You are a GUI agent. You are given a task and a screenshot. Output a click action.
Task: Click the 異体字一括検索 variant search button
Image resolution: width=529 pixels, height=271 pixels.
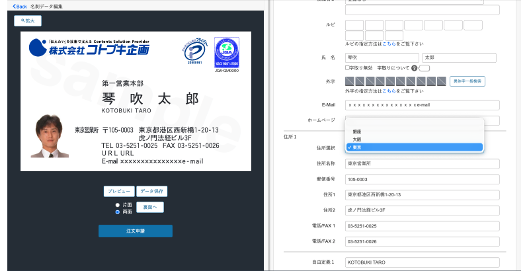(x=469, y=81)
